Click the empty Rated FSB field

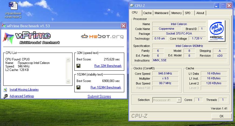[165, 88]
